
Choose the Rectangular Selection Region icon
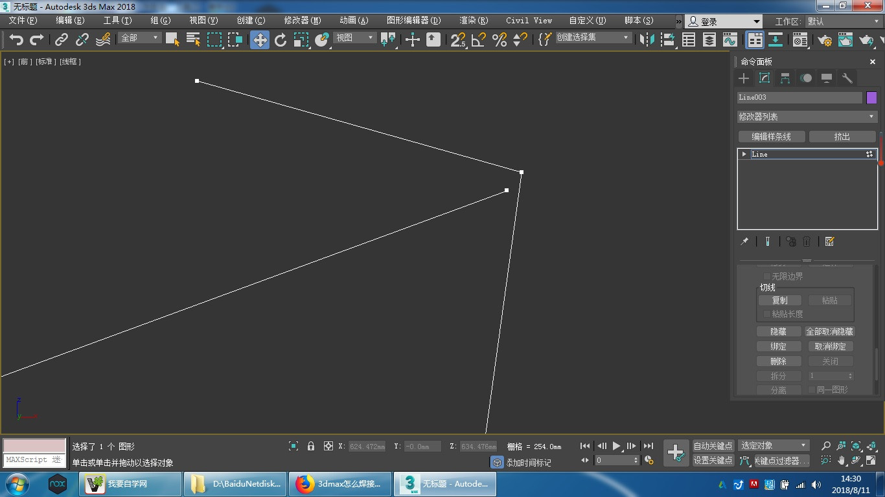[214, 40]
